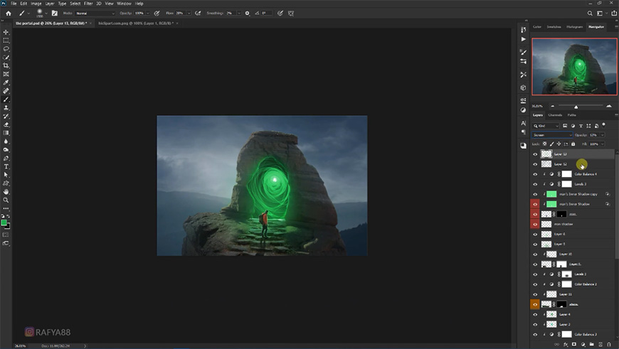
Task: Hide the Levels 3 layer
Action: (535, 184)
